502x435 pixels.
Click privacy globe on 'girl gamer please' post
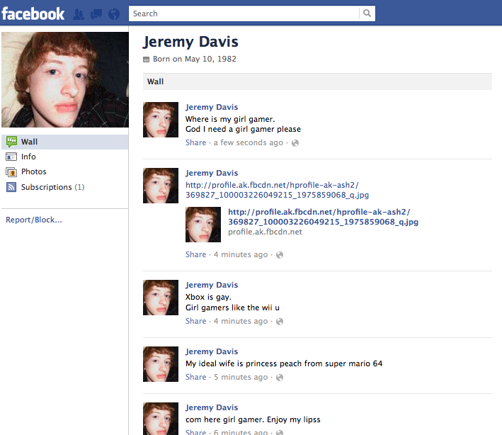pos(295,143)
